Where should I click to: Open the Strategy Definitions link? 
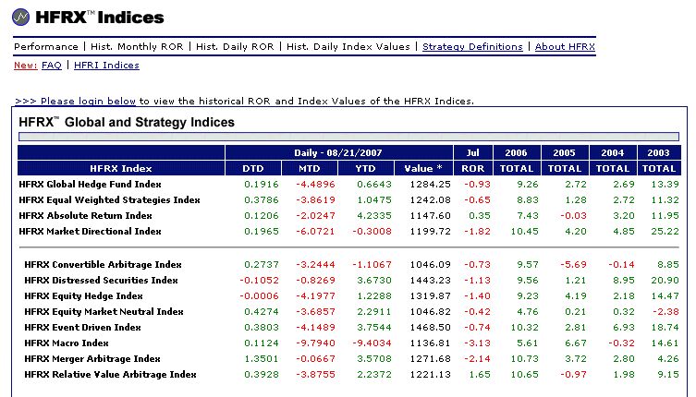pyautogui.click(x=470, y=47)
